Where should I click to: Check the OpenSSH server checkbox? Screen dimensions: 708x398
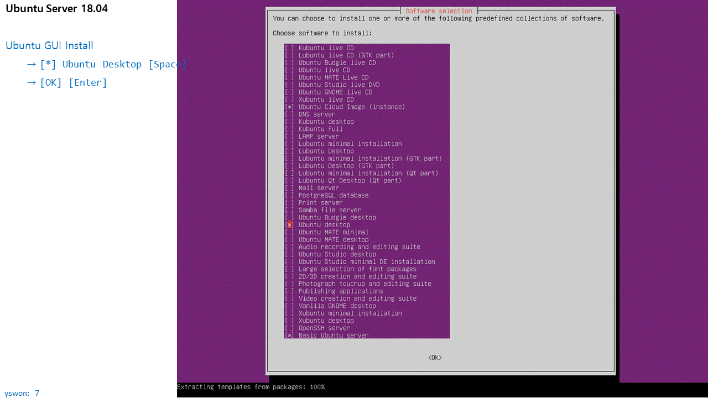coord(289,328)
